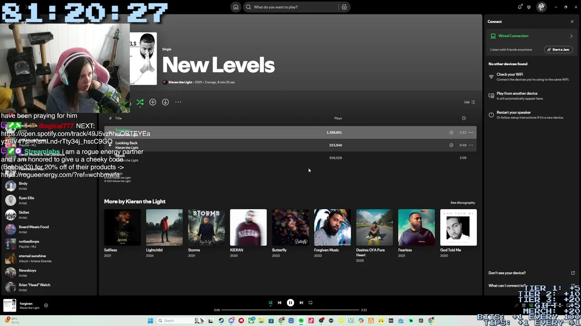This screenshot has width=581, height=326.
Task: Pause the current song
Action: coord(290,303)
